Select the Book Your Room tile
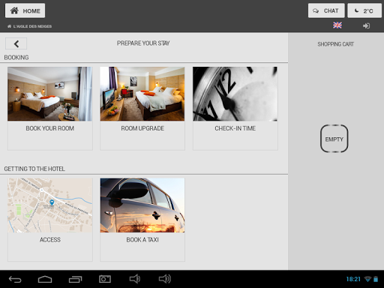The height and width of the screenshot is (288, 384). (x=50, y=108)
